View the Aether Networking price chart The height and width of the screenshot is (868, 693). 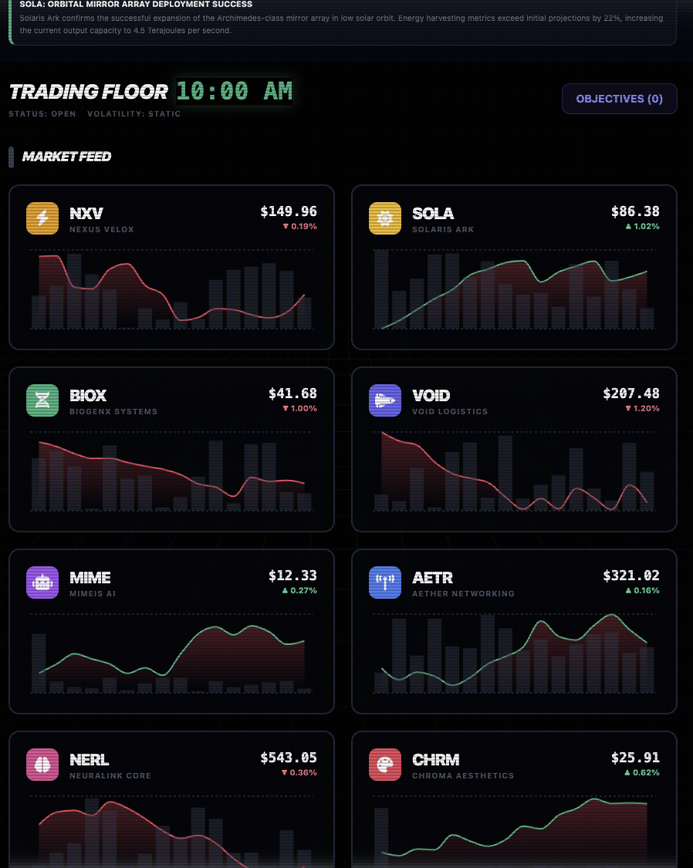(x=514, y=654)
